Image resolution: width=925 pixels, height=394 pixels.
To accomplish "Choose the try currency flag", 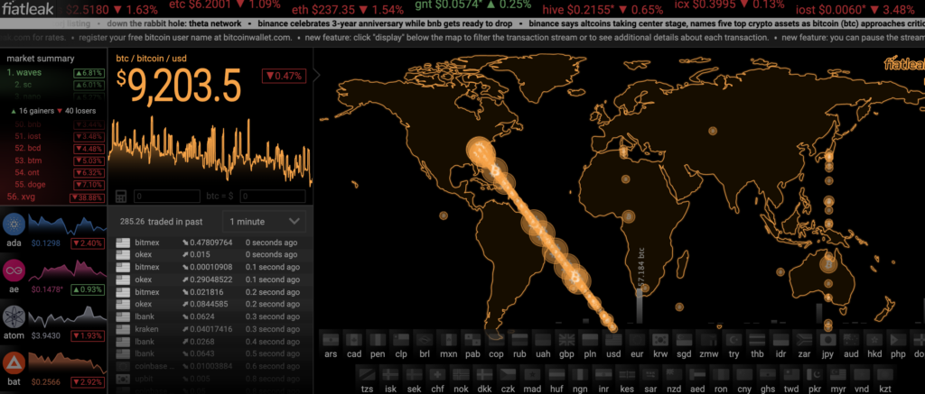I will pyautogui.click(x=733, y=340).
